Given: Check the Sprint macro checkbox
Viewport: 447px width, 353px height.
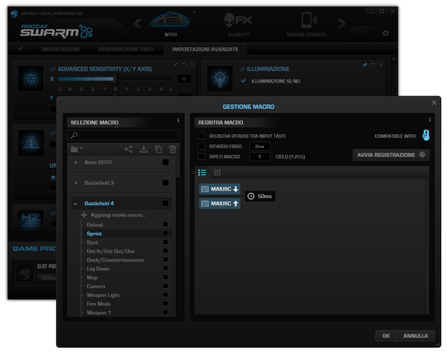Looking at the screenshot, I should pyautogui.click(x=165, y=233).
